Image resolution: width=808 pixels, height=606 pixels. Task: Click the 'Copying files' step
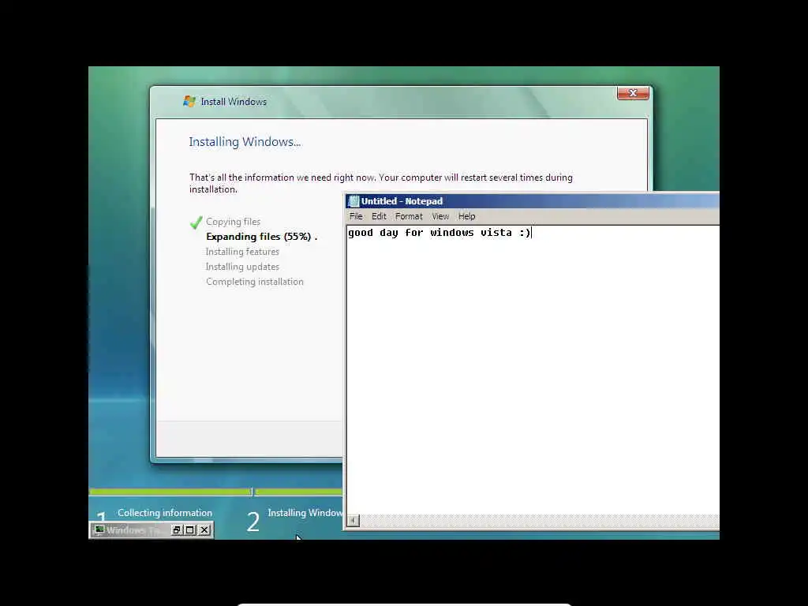(233, 222)
